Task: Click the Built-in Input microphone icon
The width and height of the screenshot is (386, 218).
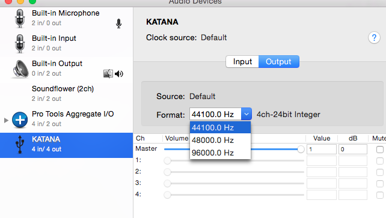Action: pyautogui.click(x=20, y=44)
